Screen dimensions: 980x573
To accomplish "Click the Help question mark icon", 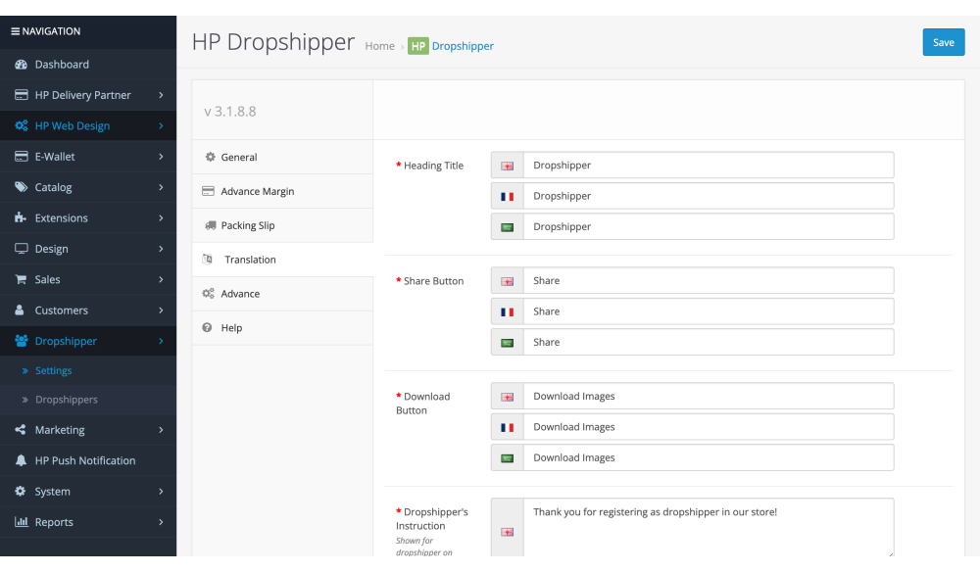I will [x=208, y=328].
